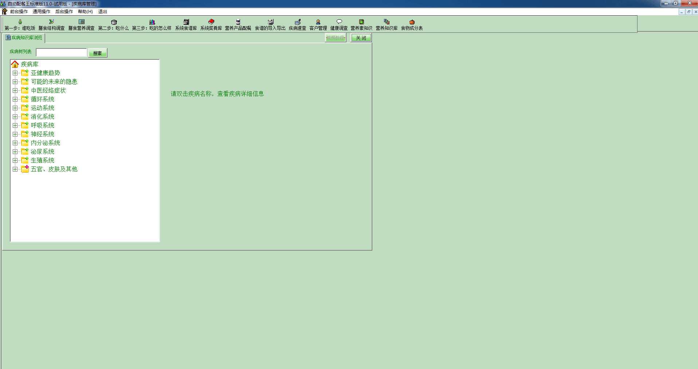Expand the 呼吸系统 node
This screenshot has width=698, height=369.
(15, 125)
